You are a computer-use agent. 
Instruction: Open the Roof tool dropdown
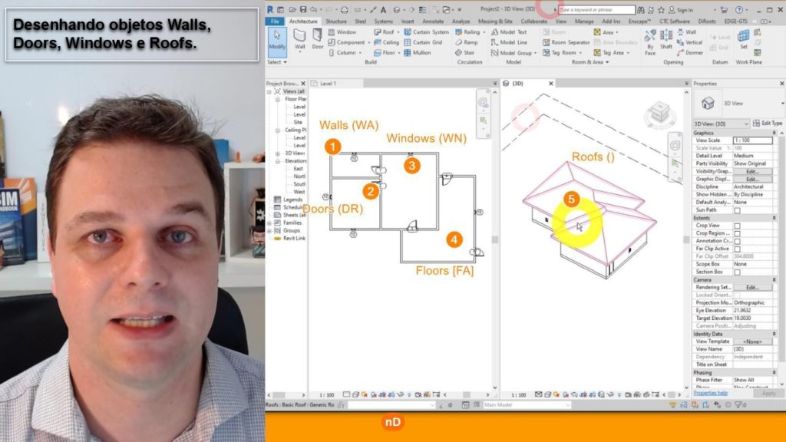pos(397,32)
